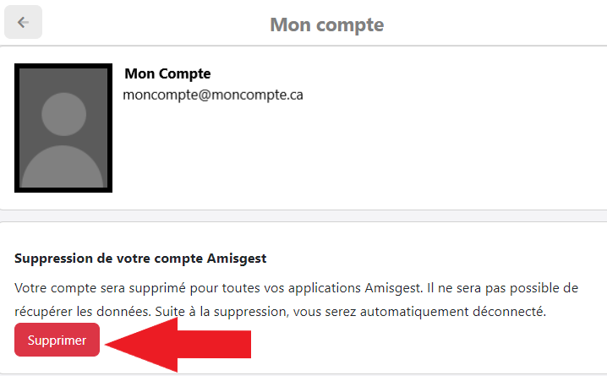
Task: Click the words récupérer les données in the warning
Action: pos(83,312)
